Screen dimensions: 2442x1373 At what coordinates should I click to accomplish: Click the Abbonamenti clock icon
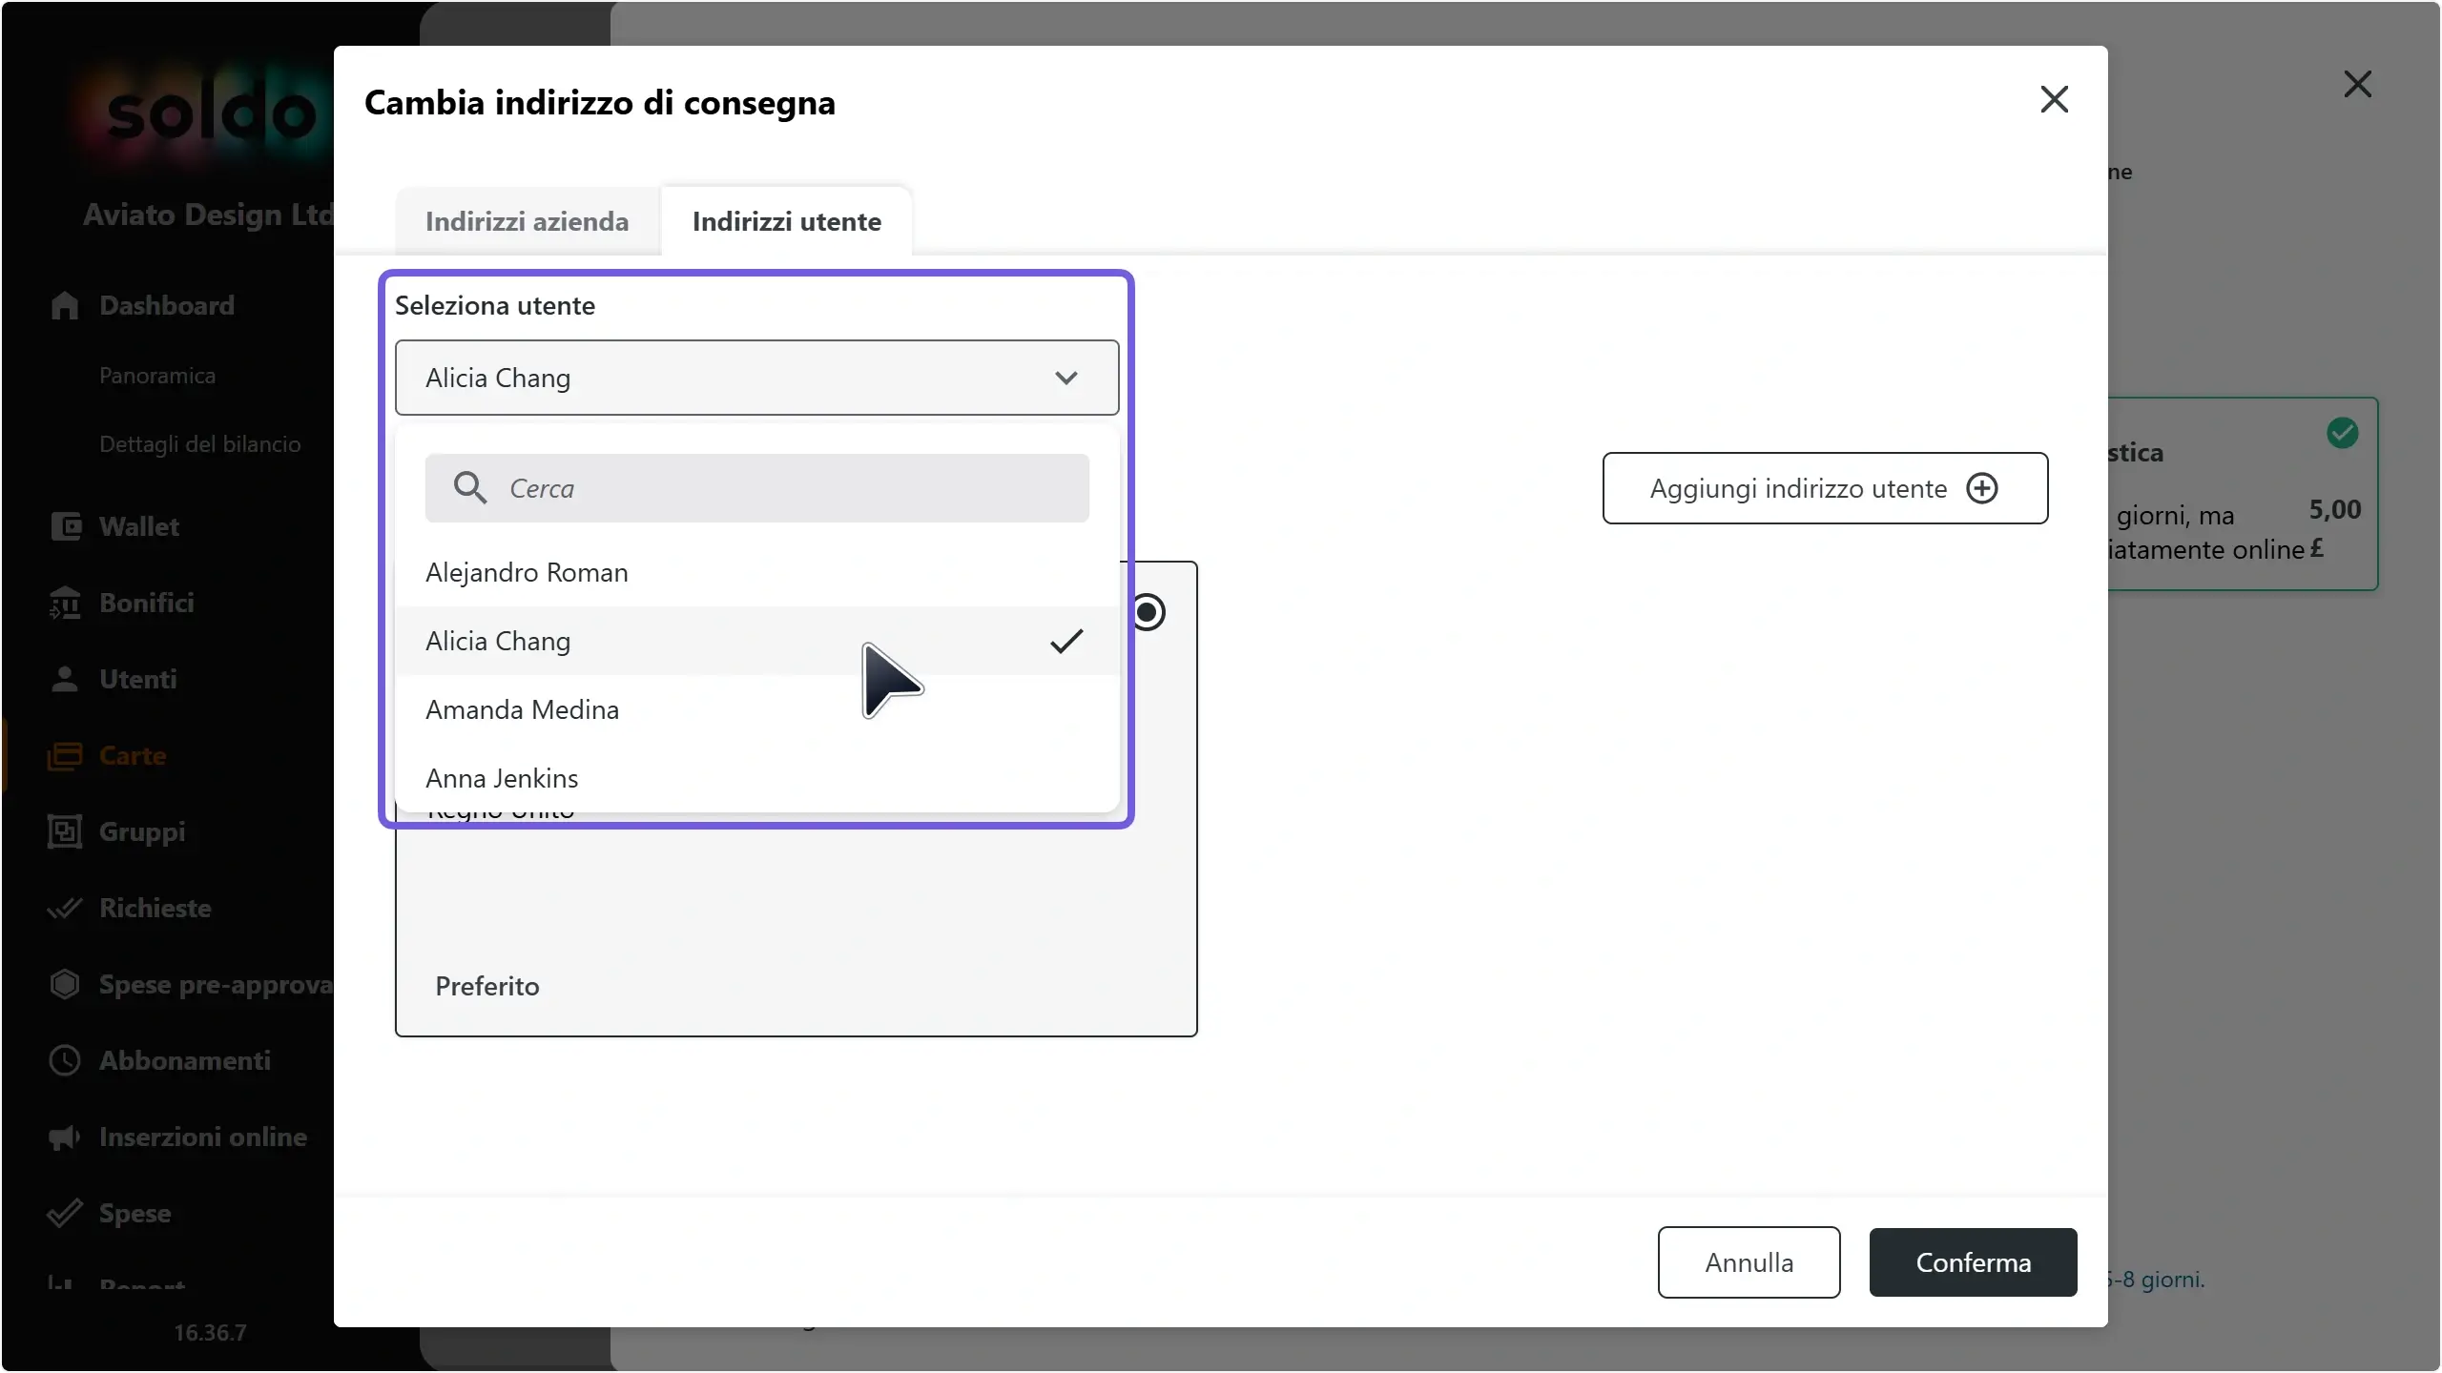65,1060
